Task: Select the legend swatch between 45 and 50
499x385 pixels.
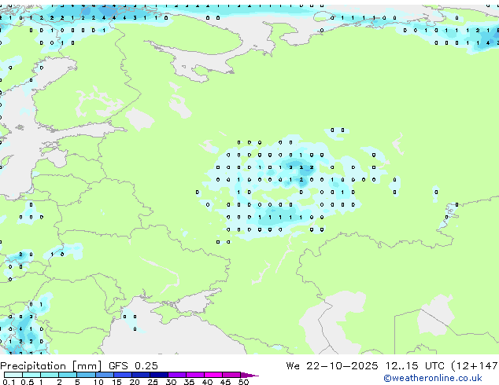Action: pyautogui.click(x=231, y=375)
